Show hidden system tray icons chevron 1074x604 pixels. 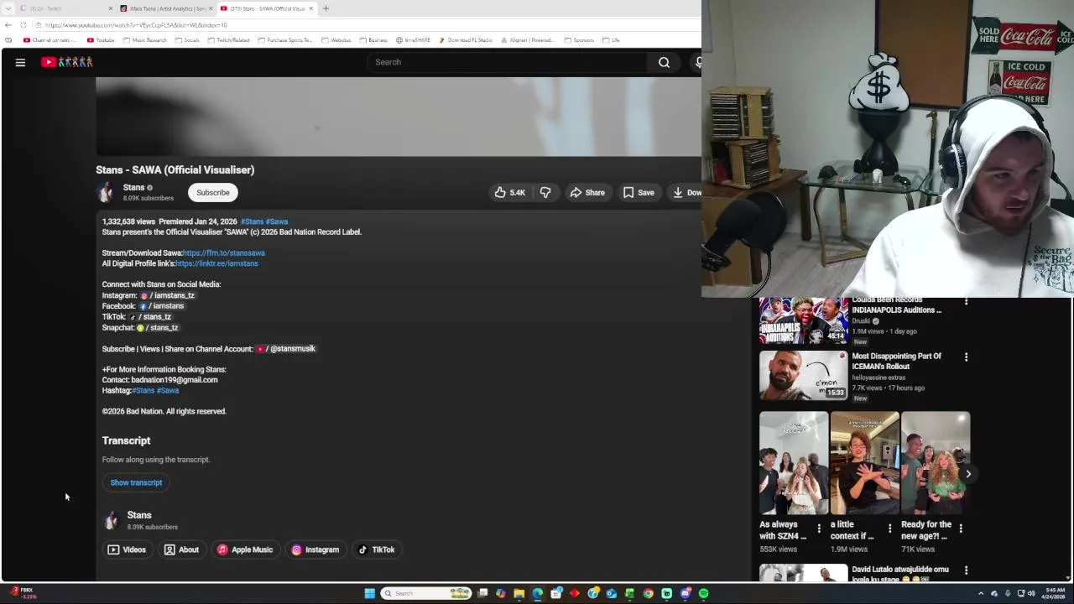(x=981, y=593)
